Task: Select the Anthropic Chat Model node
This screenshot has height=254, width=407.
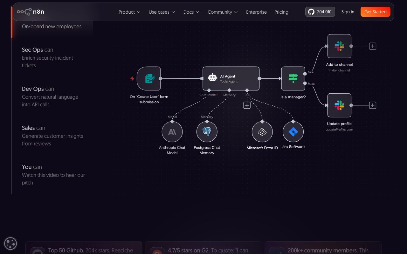Action: [x=172, y=132]
